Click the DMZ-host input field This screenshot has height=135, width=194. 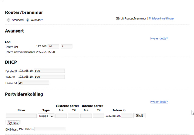click(50, 129)
